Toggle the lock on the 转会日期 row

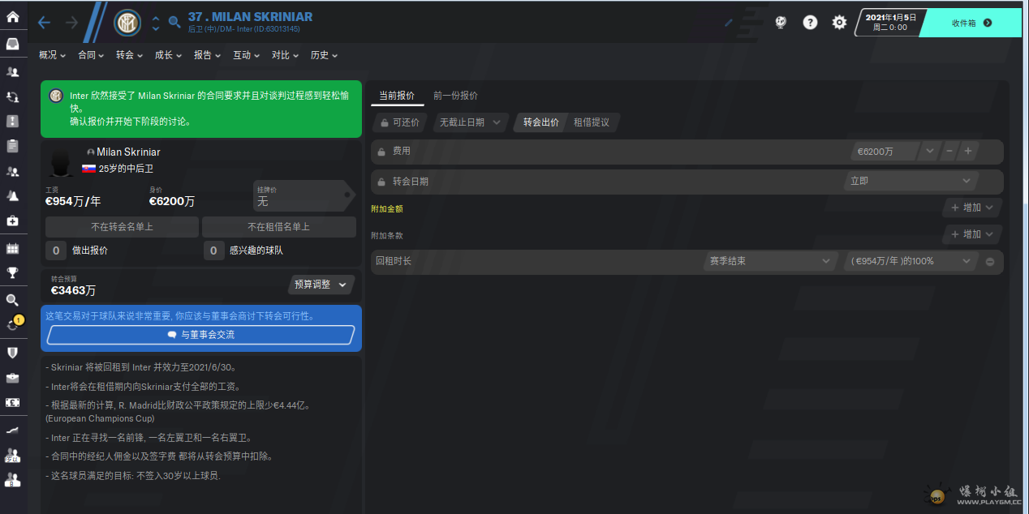tap(381, 182)
